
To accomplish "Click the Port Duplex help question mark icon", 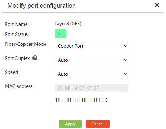I will 35,58.
